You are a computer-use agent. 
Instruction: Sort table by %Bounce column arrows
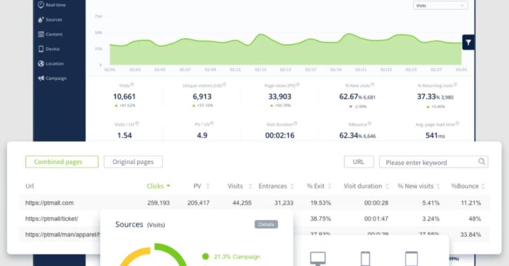pyautogui.click(x=483, y=186)
